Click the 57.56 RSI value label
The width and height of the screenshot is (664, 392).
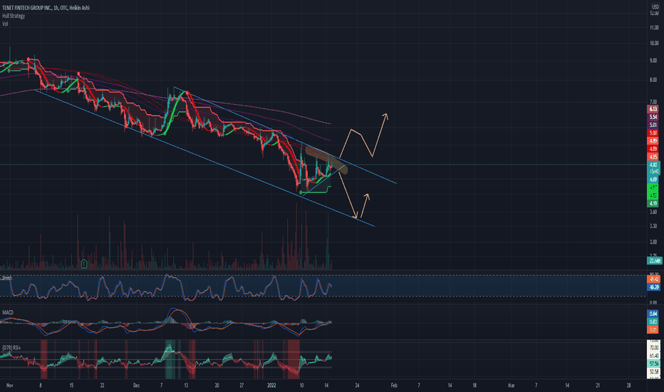point(654,364)
